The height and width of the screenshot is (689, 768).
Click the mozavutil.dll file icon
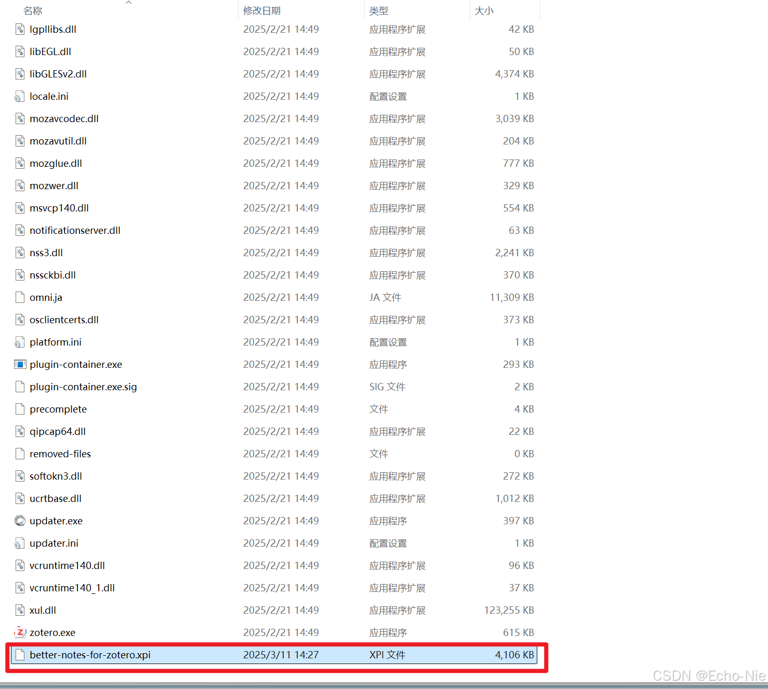click(x=20, y=141)
